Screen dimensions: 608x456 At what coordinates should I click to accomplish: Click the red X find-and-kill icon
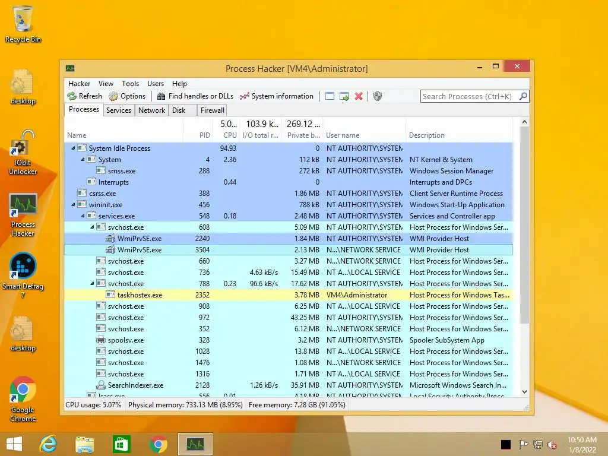[x=359, y=96]
